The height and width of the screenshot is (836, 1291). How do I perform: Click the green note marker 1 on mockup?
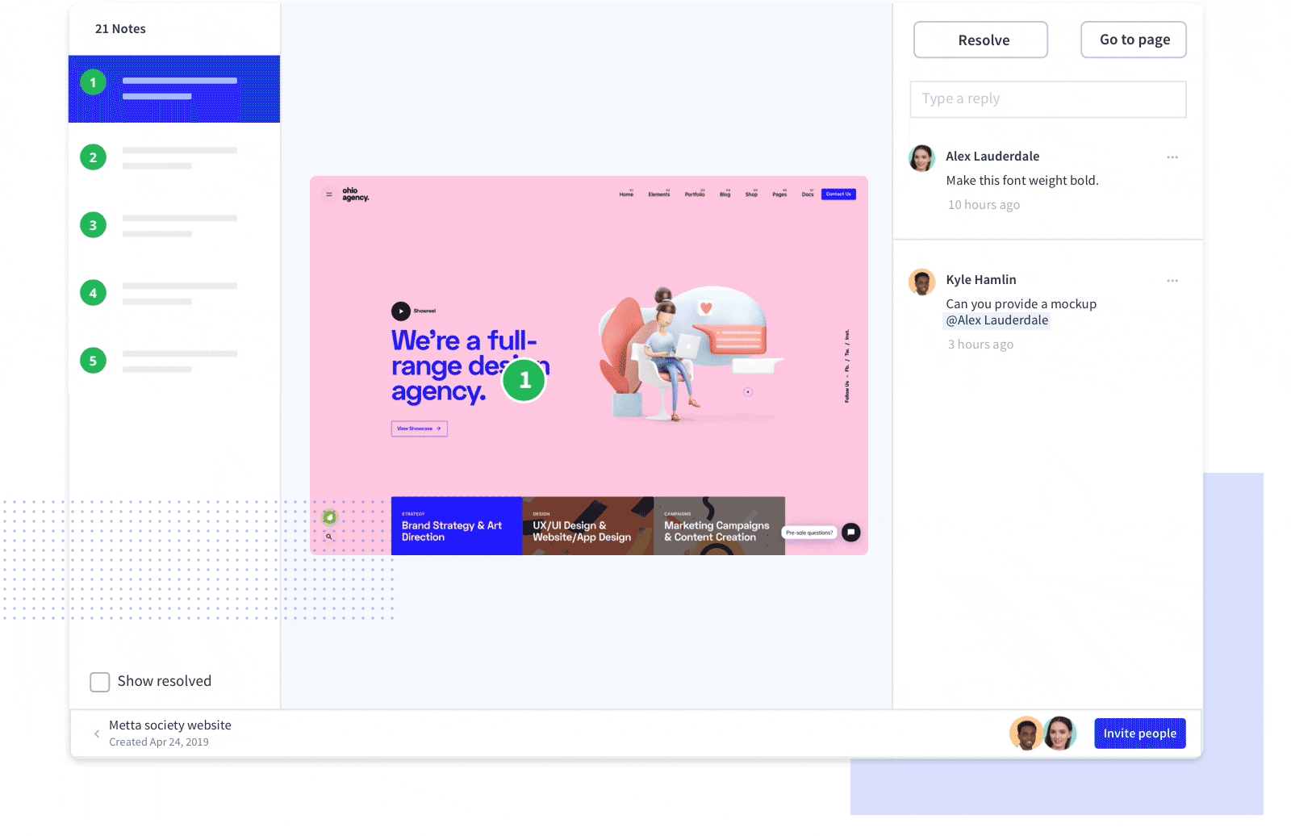[524, 380]
